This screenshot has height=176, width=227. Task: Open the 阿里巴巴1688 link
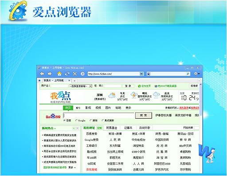click(x=162, y=164)
